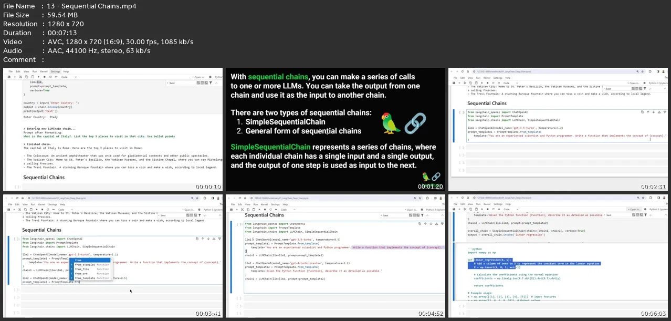671x321 pixels.
Task: Click move cell up arrow in 00:02:31 frame
Action: 648,112
